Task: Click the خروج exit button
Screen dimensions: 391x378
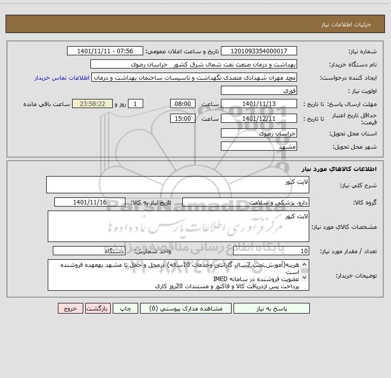Action: coord(70,308)
